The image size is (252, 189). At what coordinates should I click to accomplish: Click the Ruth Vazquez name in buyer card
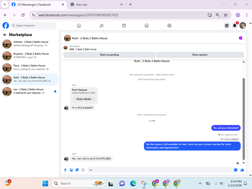80,90
